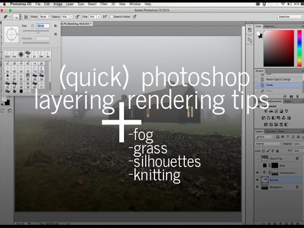Pick the solid black round brush preset

(x=21, y=91)
